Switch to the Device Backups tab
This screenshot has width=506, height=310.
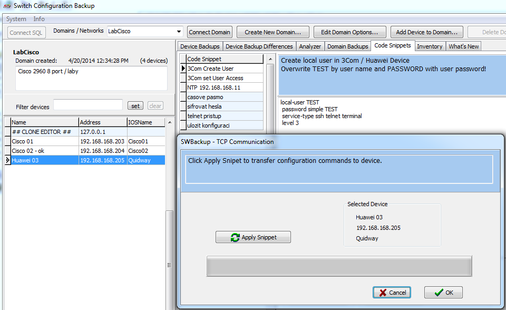pos(200,46)
